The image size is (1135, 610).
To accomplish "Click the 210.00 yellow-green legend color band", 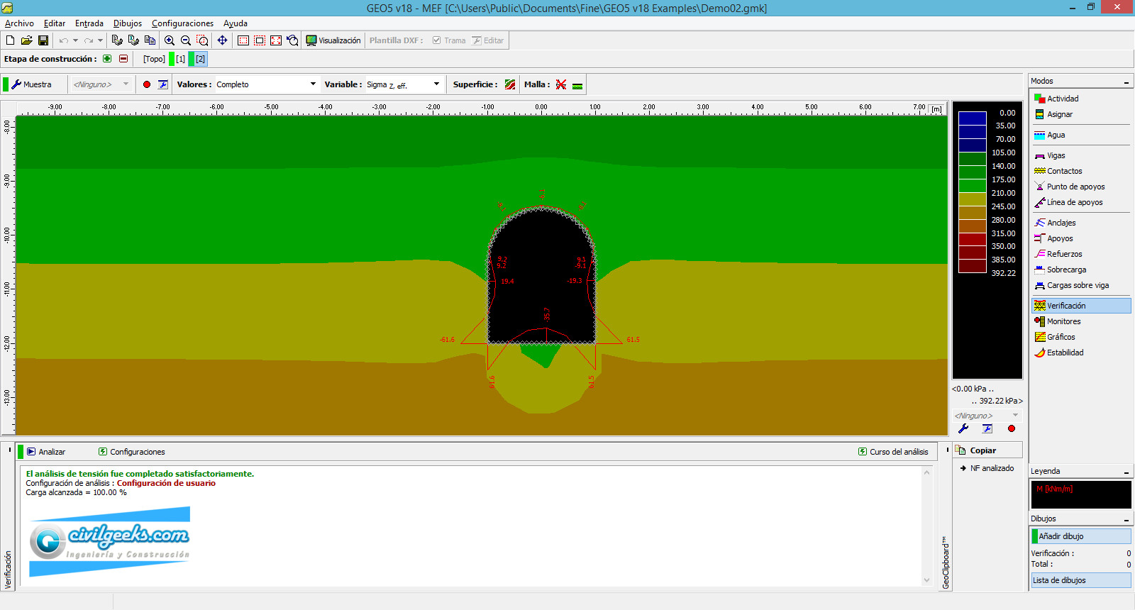I will coord(972,199).
